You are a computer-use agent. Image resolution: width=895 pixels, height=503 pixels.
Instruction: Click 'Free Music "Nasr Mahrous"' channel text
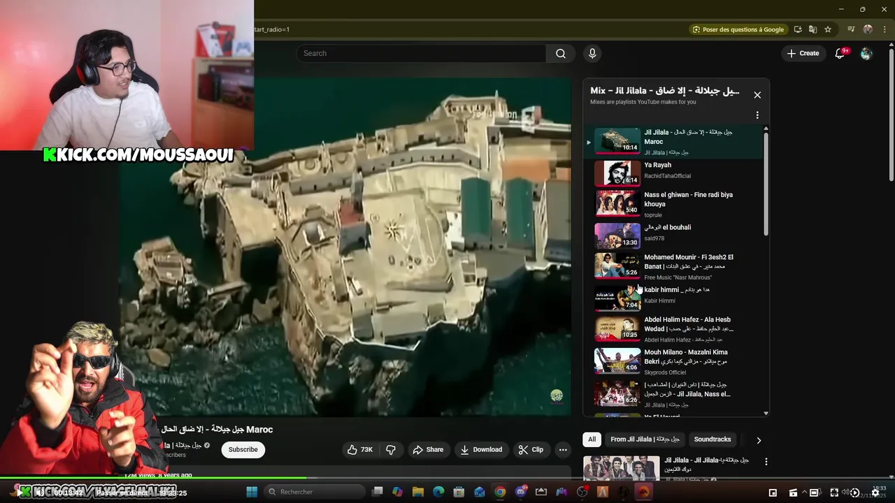(x=678, y=277)
